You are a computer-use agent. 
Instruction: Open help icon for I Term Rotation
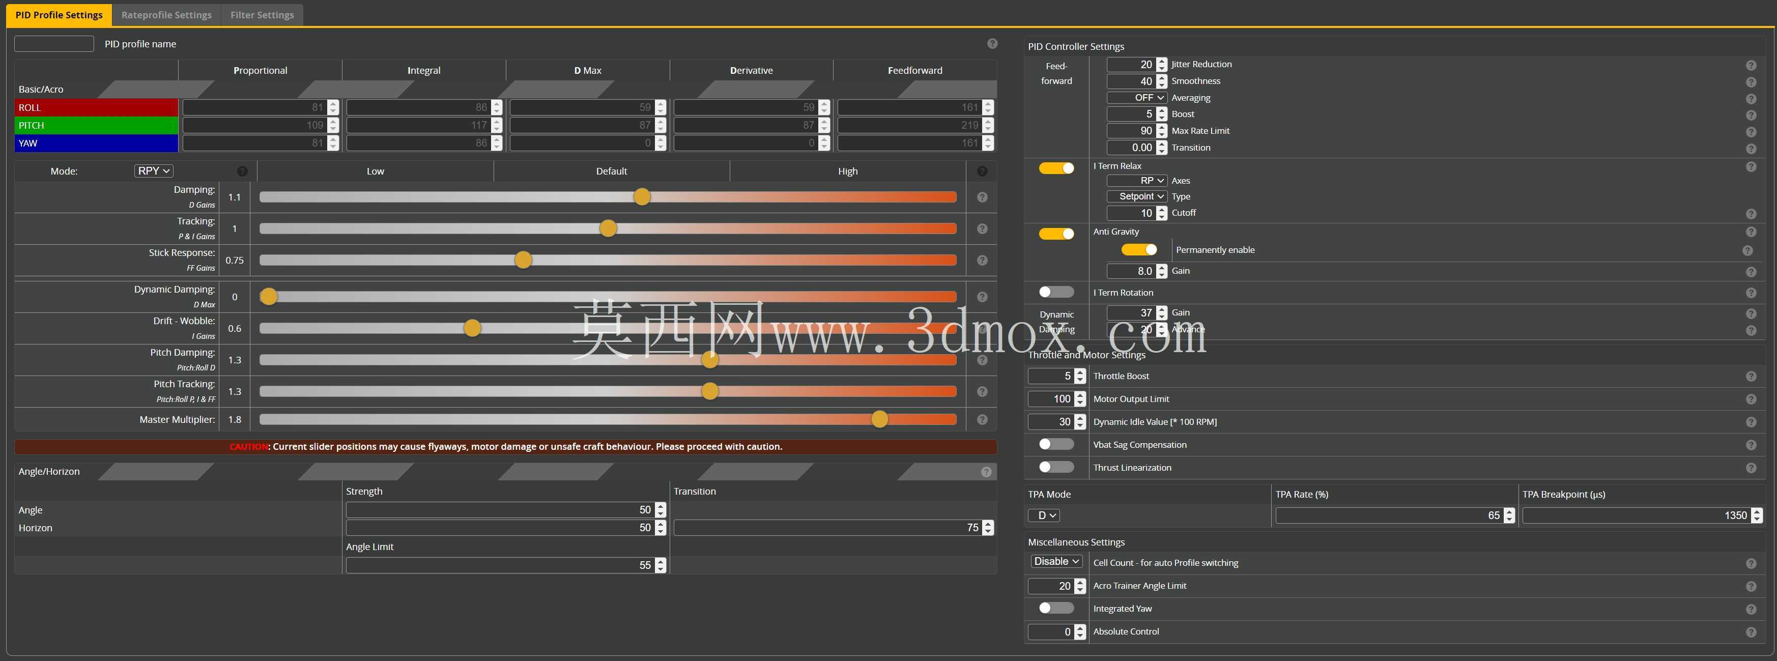tap(1751, 293)
